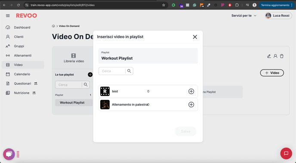Click the browser address bar URL

point(62,5)
